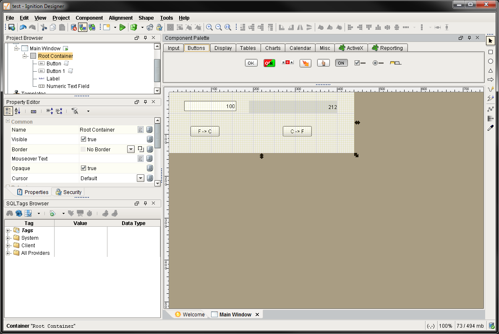Click the Copy icon in toolbar
This screenshot has width=499, height=334.
coord(53,27)
